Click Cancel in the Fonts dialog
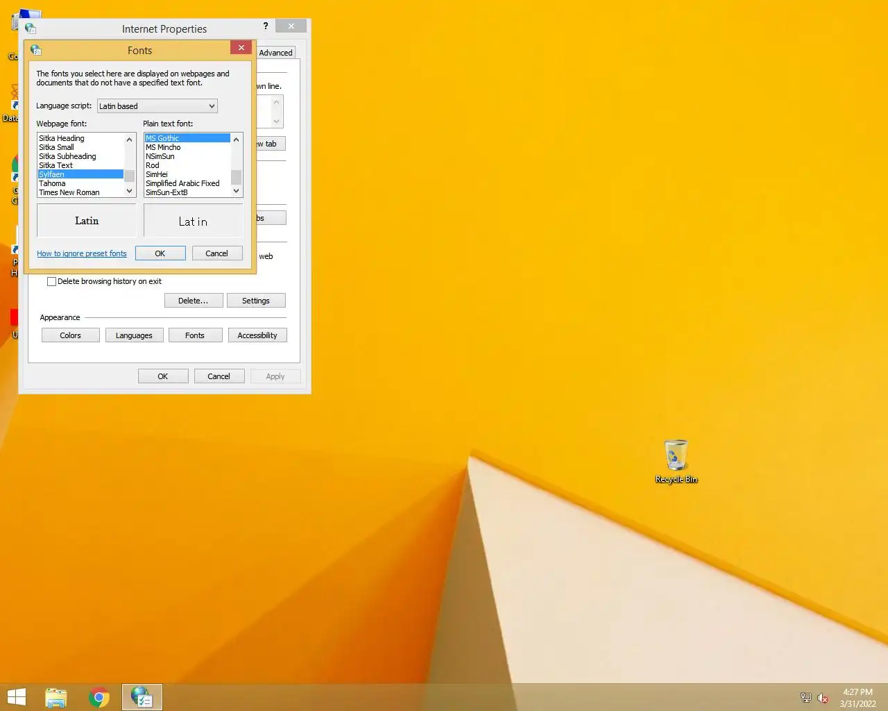888x711 pixels. click(x=217, y=253)
